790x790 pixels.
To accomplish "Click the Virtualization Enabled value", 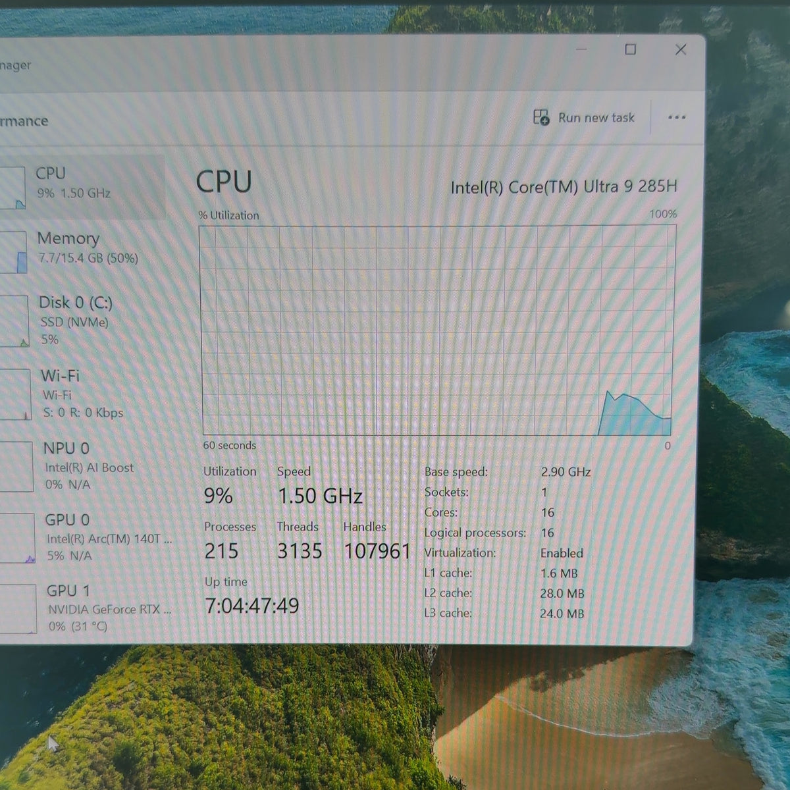I will (x=562, y=553).
